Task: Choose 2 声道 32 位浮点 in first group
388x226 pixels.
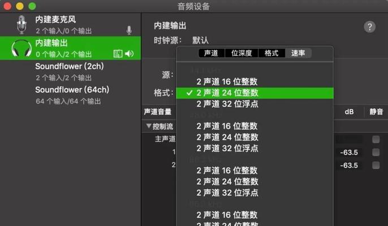Action: click(255, 104)
